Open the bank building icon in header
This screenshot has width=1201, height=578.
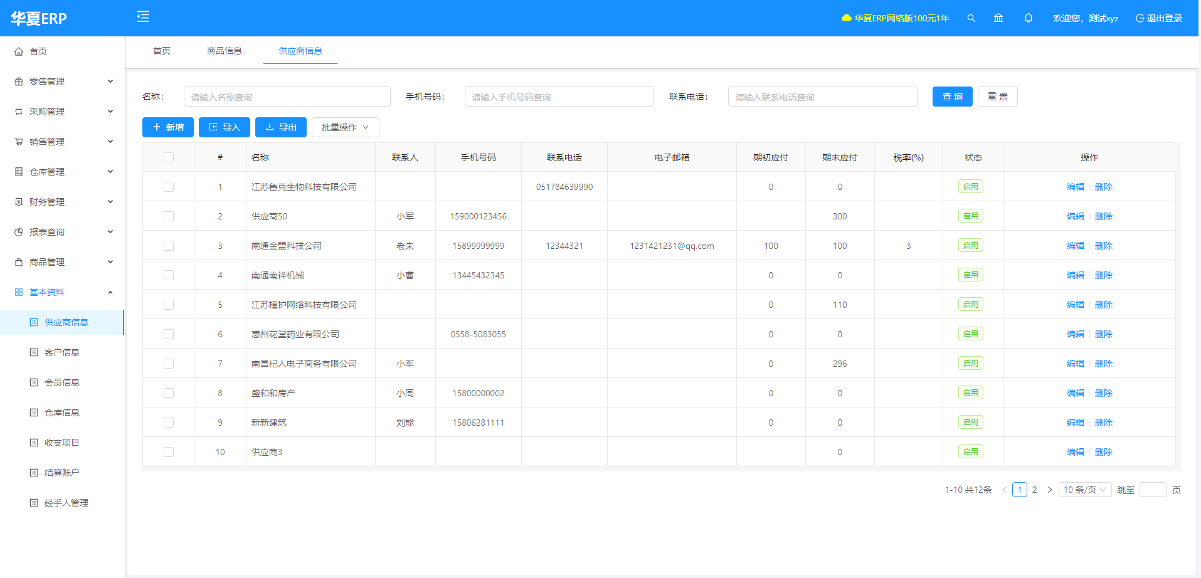tap(998, 18)
